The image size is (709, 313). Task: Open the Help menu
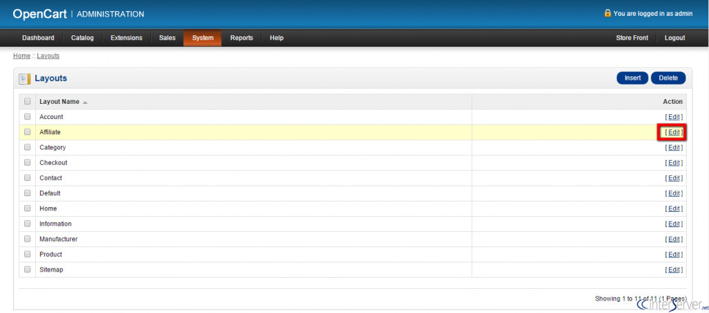click(277, 38)
